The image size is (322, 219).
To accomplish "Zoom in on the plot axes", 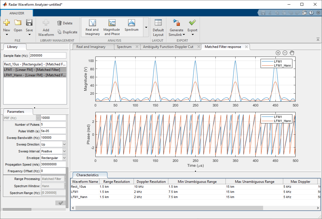I will tap(278, 53).
